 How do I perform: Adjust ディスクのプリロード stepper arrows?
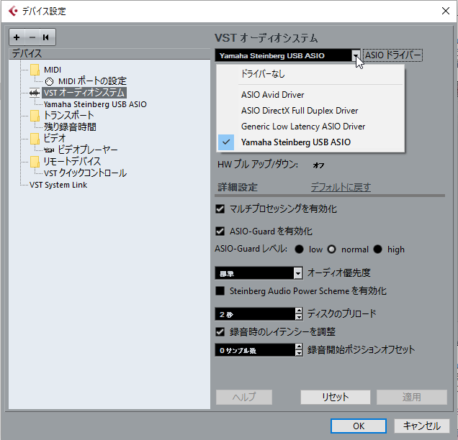(x=299, y=314)
